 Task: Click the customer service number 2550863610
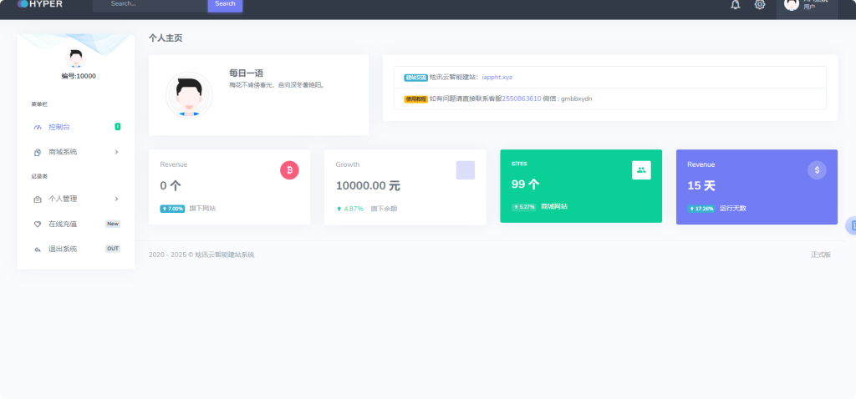[x=522, y=98]
